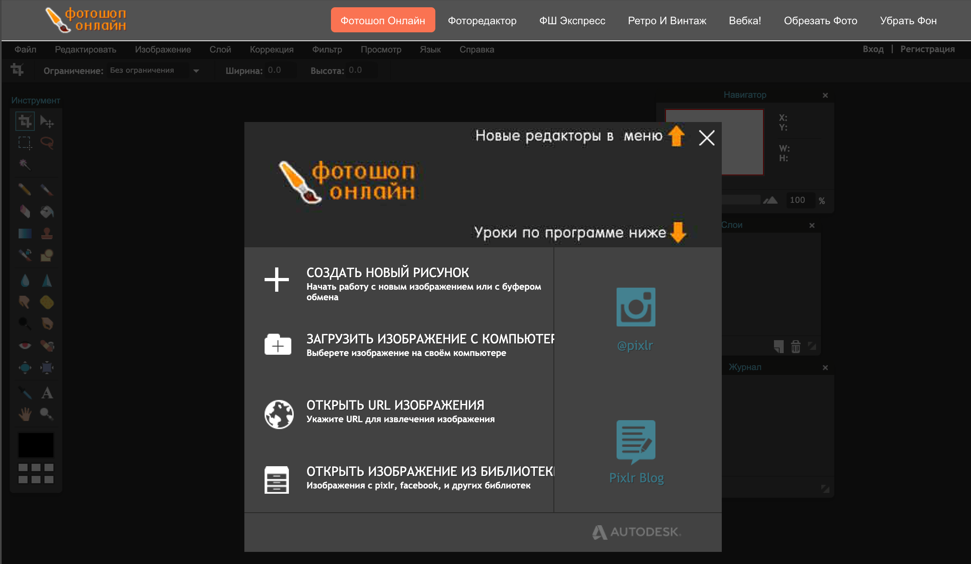This screenshot has height=564, width=971.
Task: Click the Navigator zoom-in mountain icon
Action: point(771,200)
